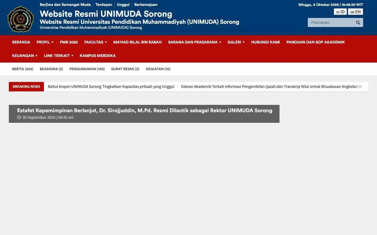Click the Website Resmi Universitas Pendidikan Muhammadiyah subtitle

[139, 22]
